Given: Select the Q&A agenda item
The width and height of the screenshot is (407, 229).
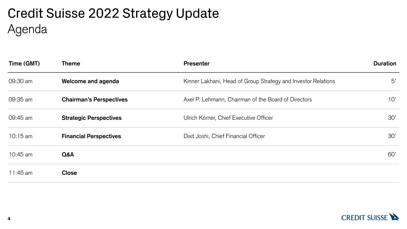Looking at the screenshot, I should 68,155.
